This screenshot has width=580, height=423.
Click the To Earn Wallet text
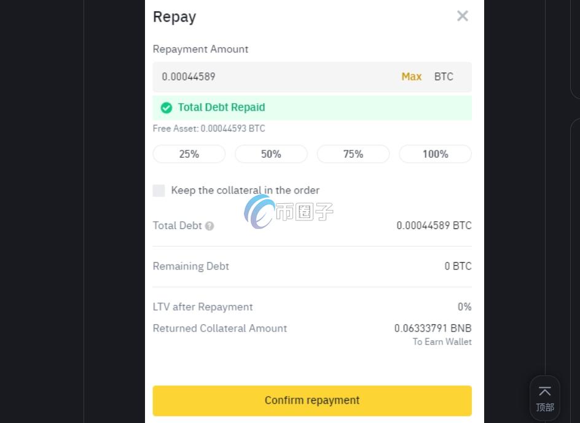[x=442, y=342]
